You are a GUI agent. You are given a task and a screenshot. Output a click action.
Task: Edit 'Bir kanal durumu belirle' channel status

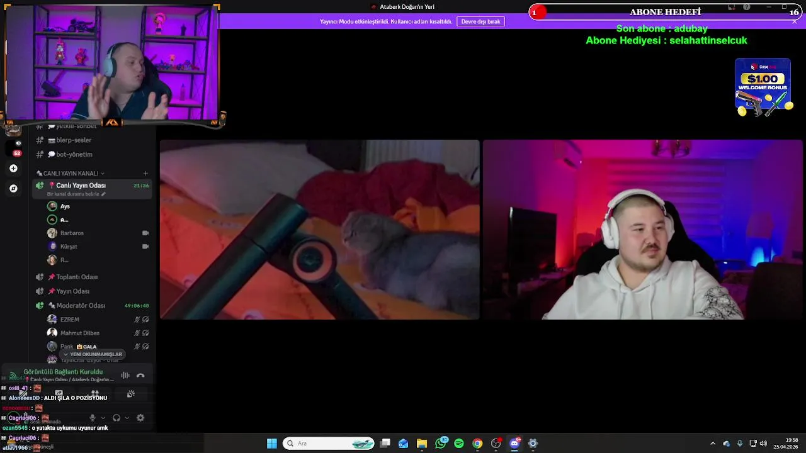click(76, 194)
